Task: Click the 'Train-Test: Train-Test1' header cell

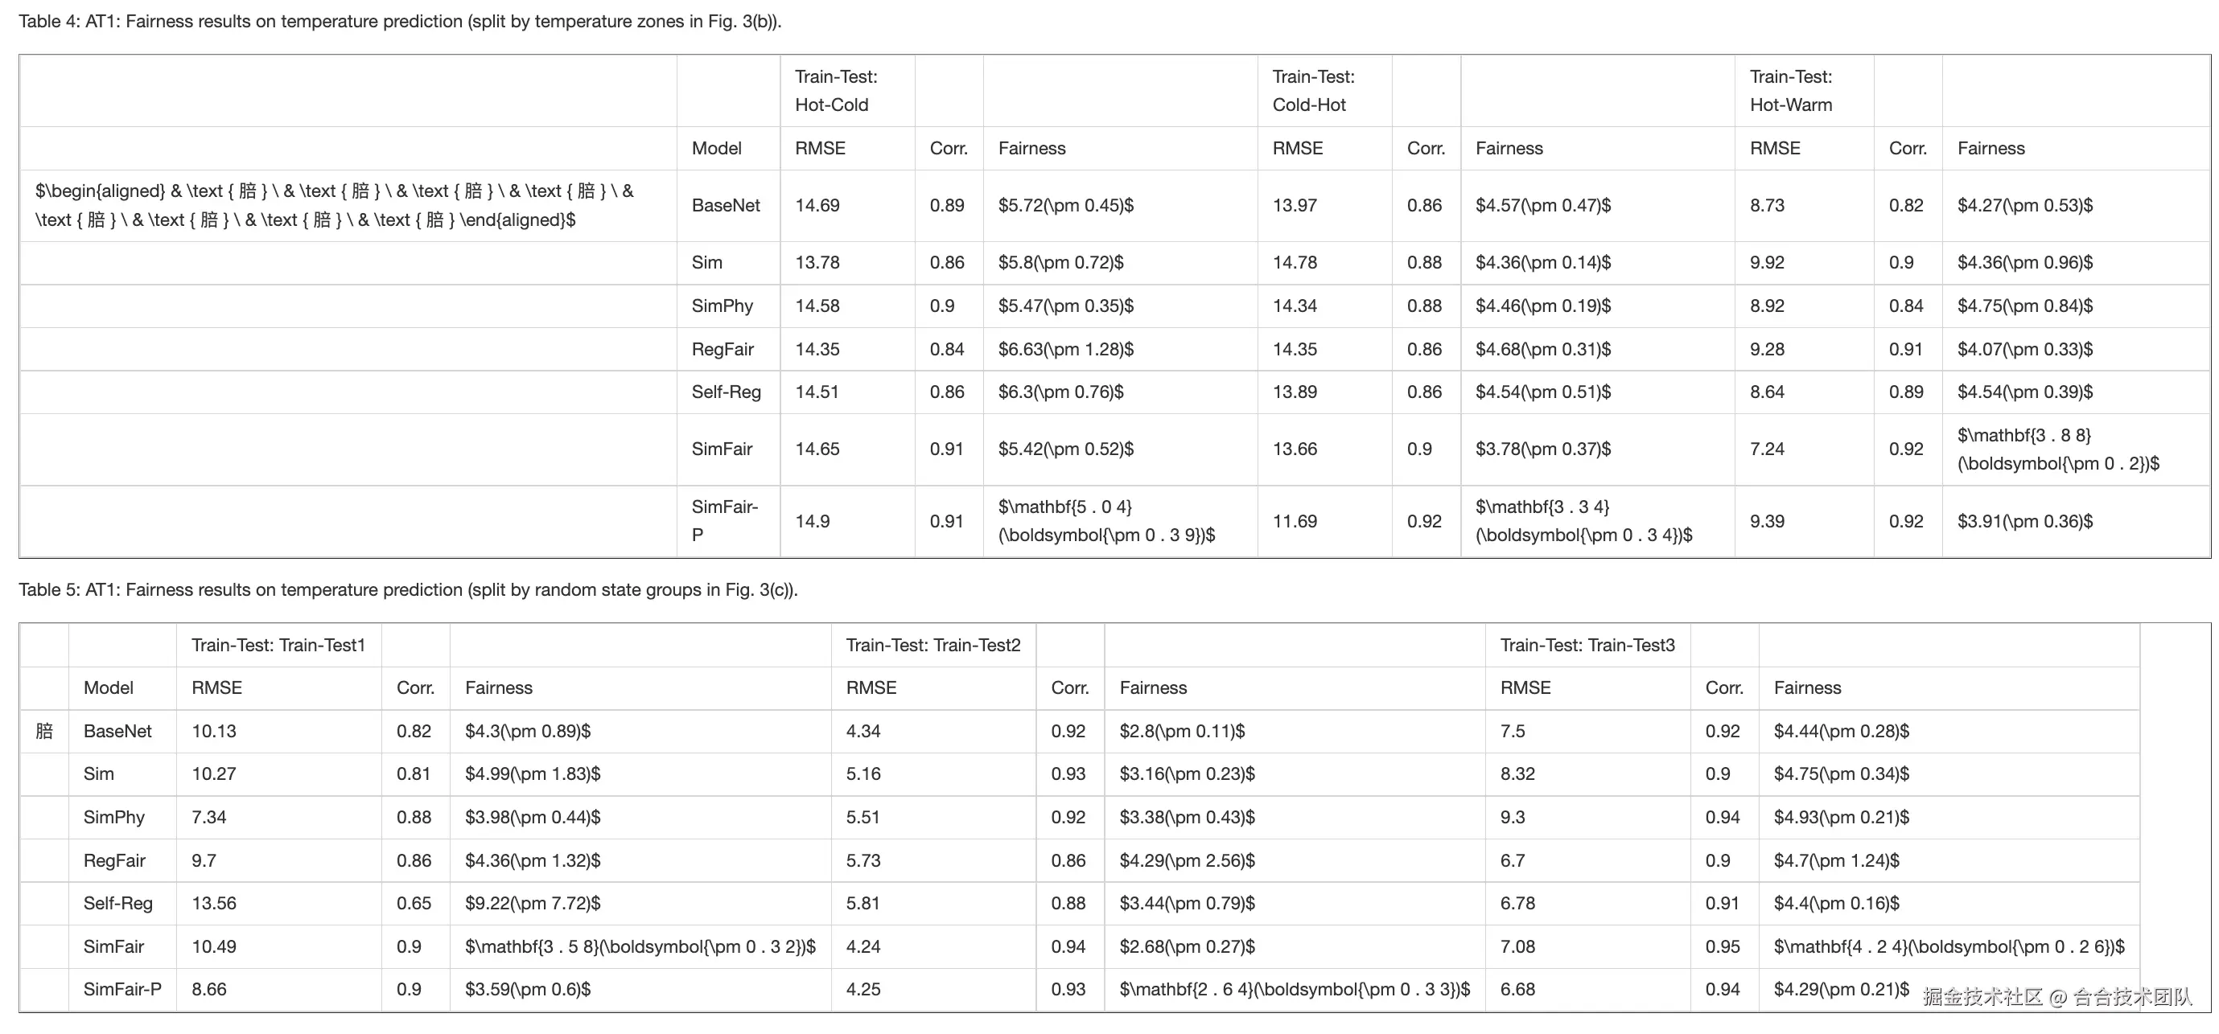Action: pos(278,645)
